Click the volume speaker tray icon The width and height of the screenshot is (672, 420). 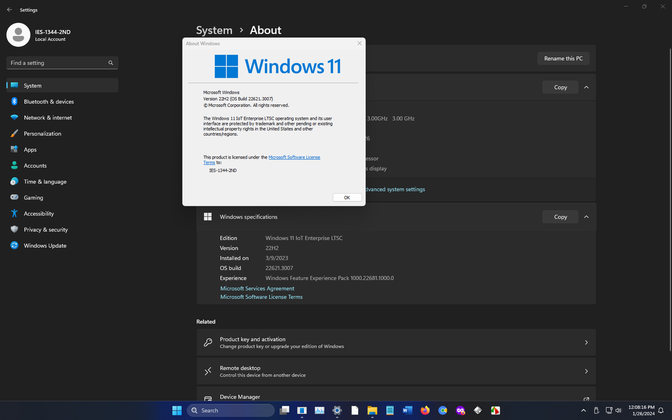pos(618,411)
